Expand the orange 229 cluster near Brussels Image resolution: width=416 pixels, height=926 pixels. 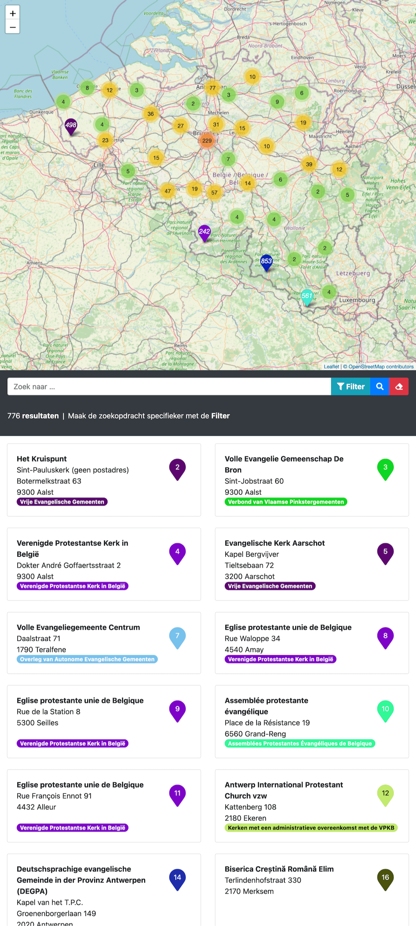[x=207, y=141]
